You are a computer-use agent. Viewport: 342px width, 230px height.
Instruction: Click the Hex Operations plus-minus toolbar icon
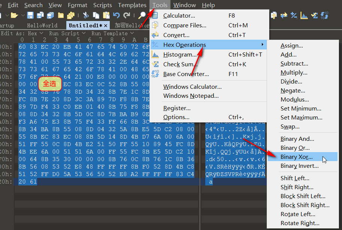(294, 15)
